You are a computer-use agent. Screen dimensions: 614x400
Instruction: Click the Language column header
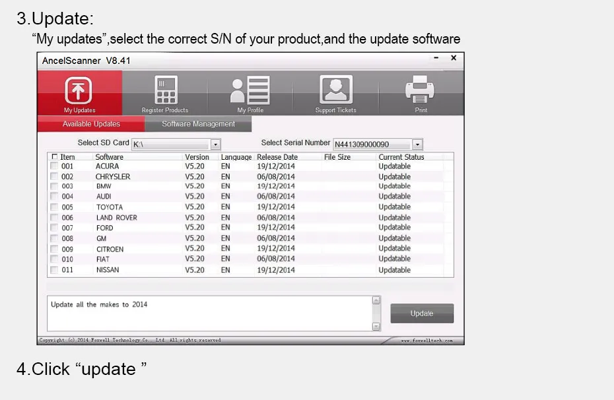pyautogui.click(x=236, y=157)
